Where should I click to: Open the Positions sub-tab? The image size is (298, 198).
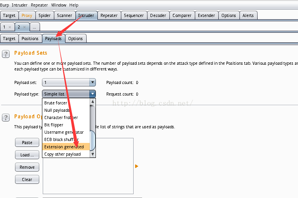coord(30,39)
